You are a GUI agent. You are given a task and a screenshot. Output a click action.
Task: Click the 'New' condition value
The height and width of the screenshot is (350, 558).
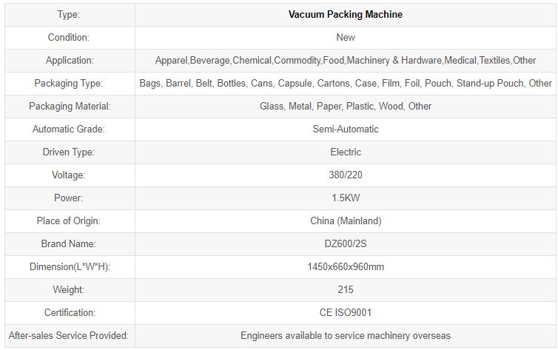pyautogui.click(x=345, y=37)
